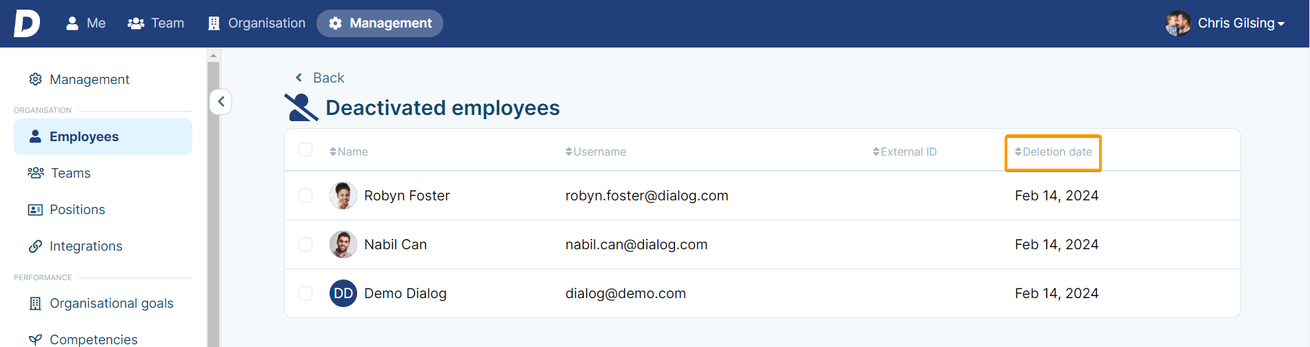1310x347 pixels.
Task: Open Chris Gilsing's profile avatar
Action: [1178, 23]
